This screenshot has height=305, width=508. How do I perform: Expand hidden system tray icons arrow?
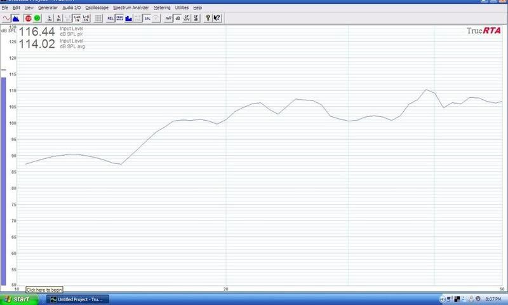coord(443,299)
